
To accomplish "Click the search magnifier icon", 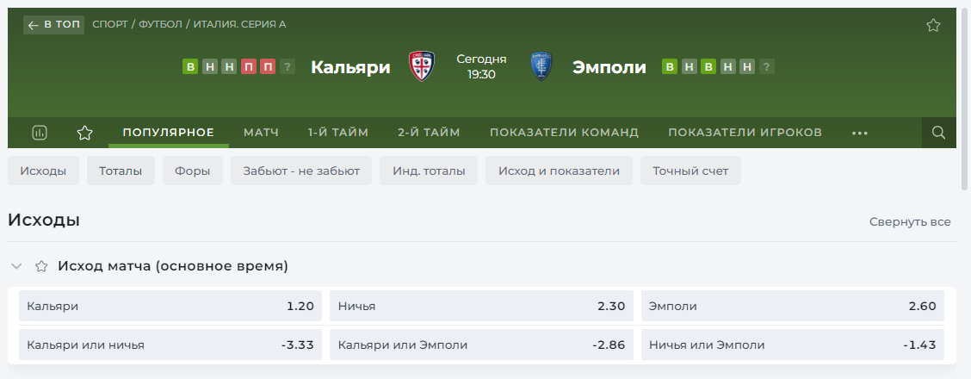I will pos(939,133).
